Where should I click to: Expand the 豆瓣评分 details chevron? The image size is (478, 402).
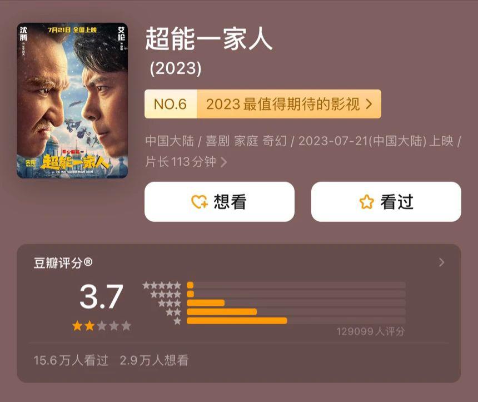coord(441,262)
